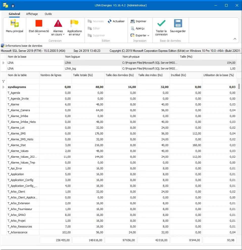242x250 pixels.
Task: Click the table's vertical scrollbar thumb
Action: point(239,86)
